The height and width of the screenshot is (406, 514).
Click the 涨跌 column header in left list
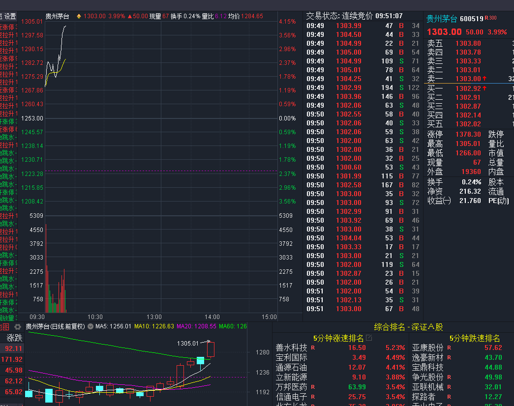14,338
